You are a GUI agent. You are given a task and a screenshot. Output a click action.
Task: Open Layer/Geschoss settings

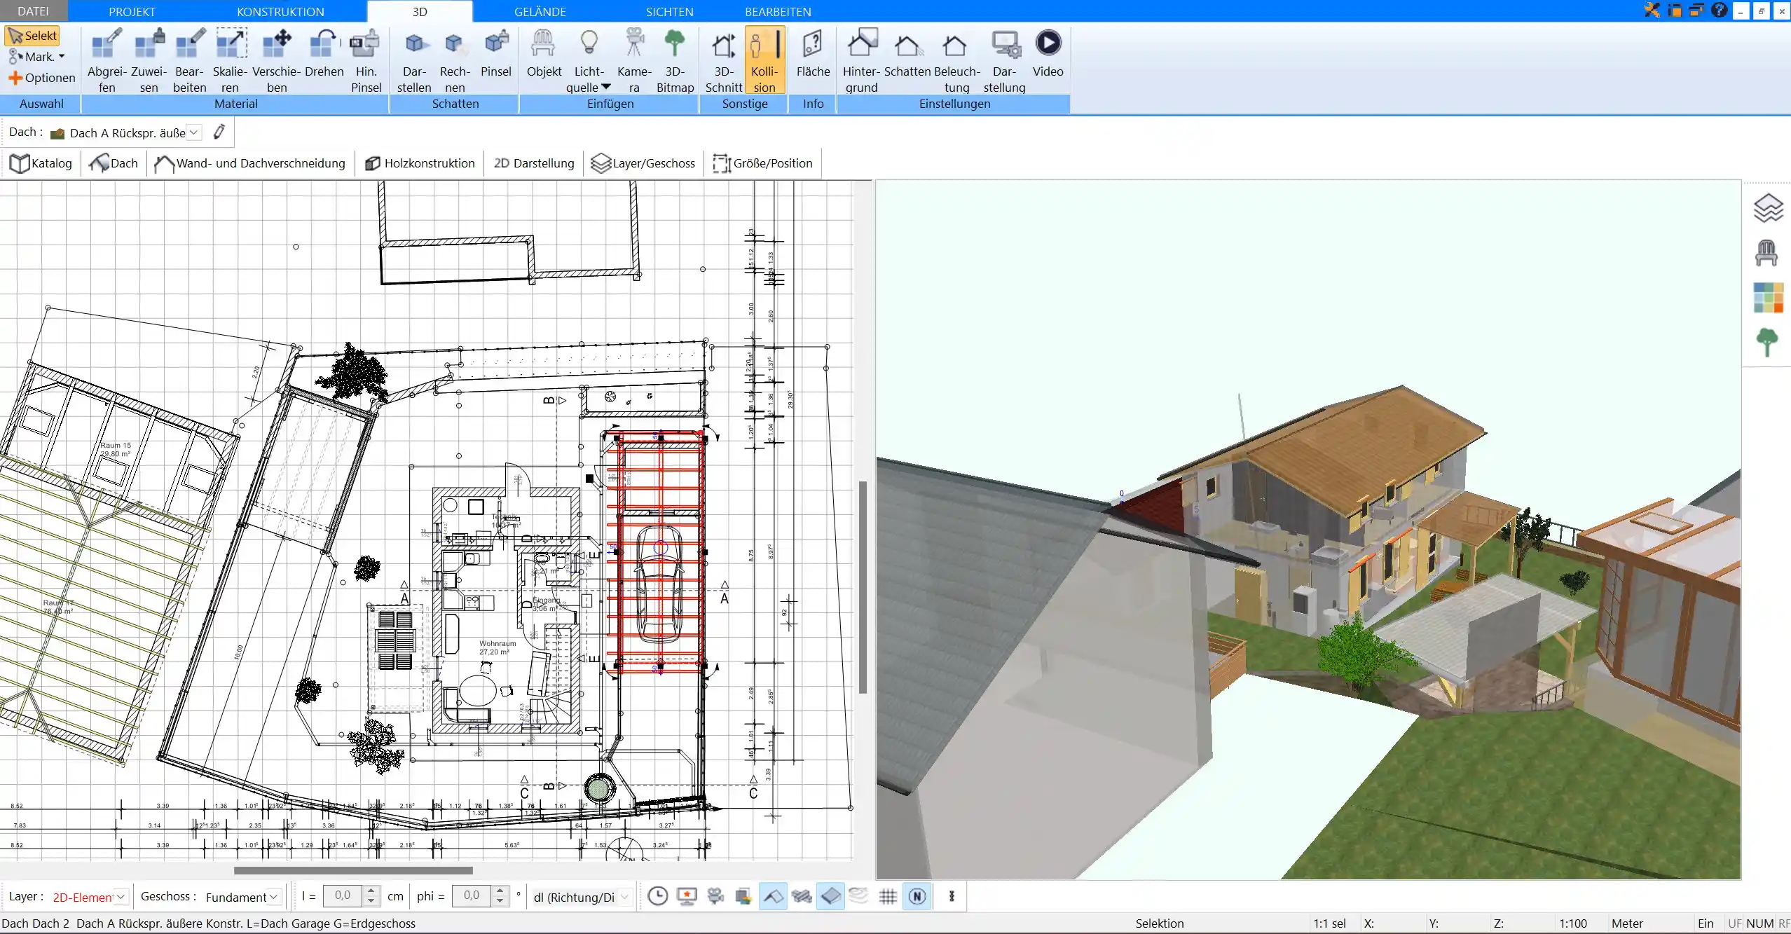643,163
